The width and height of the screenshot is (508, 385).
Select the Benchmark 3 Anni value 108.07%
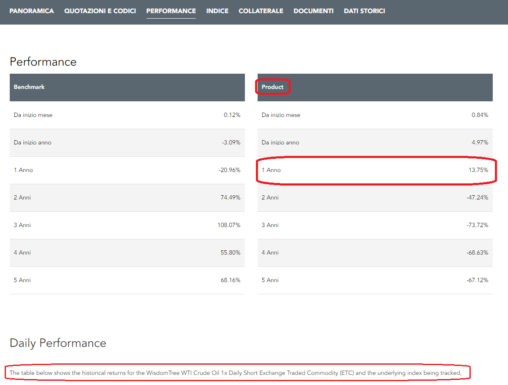tap(229, 225)
